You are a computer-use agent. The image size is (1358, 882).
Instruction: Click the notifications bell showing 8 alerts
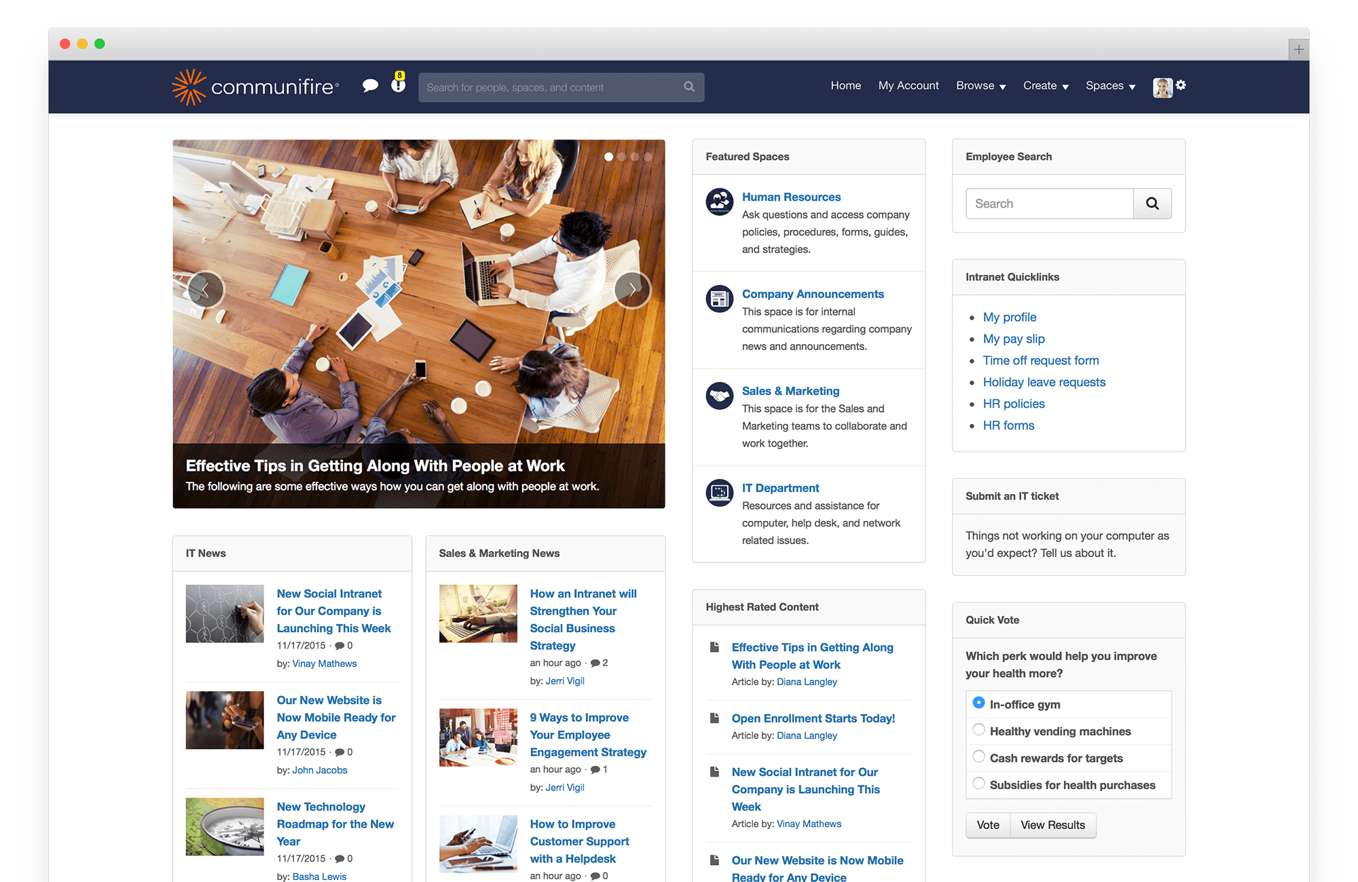(x=397, y=86)
